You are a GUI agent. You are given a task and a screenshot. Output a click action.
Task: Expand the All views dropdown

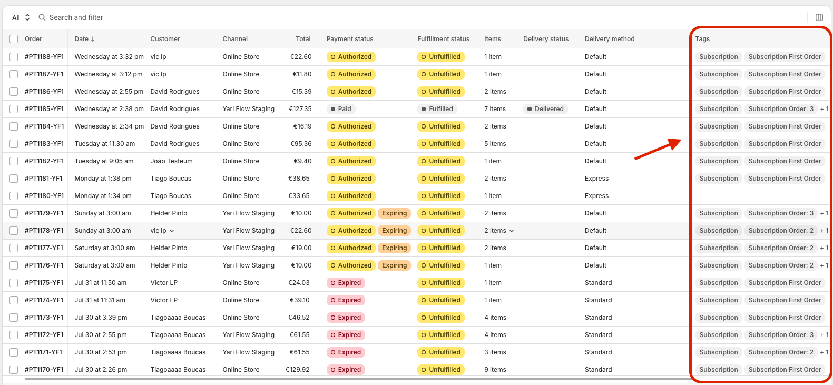21,17
